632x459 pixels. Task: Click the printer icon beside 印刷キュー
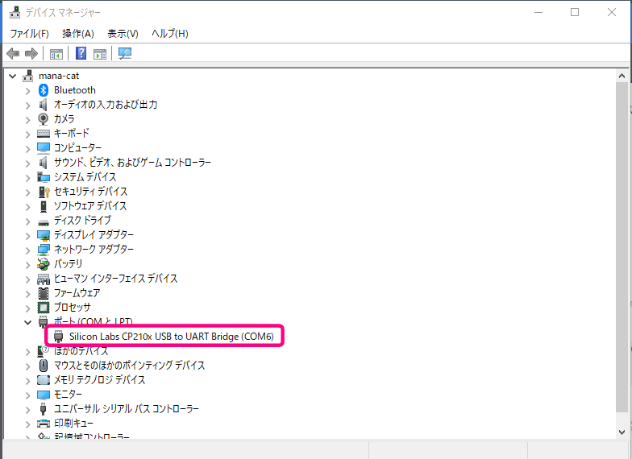pyautogui.click(x=44, y=424)
